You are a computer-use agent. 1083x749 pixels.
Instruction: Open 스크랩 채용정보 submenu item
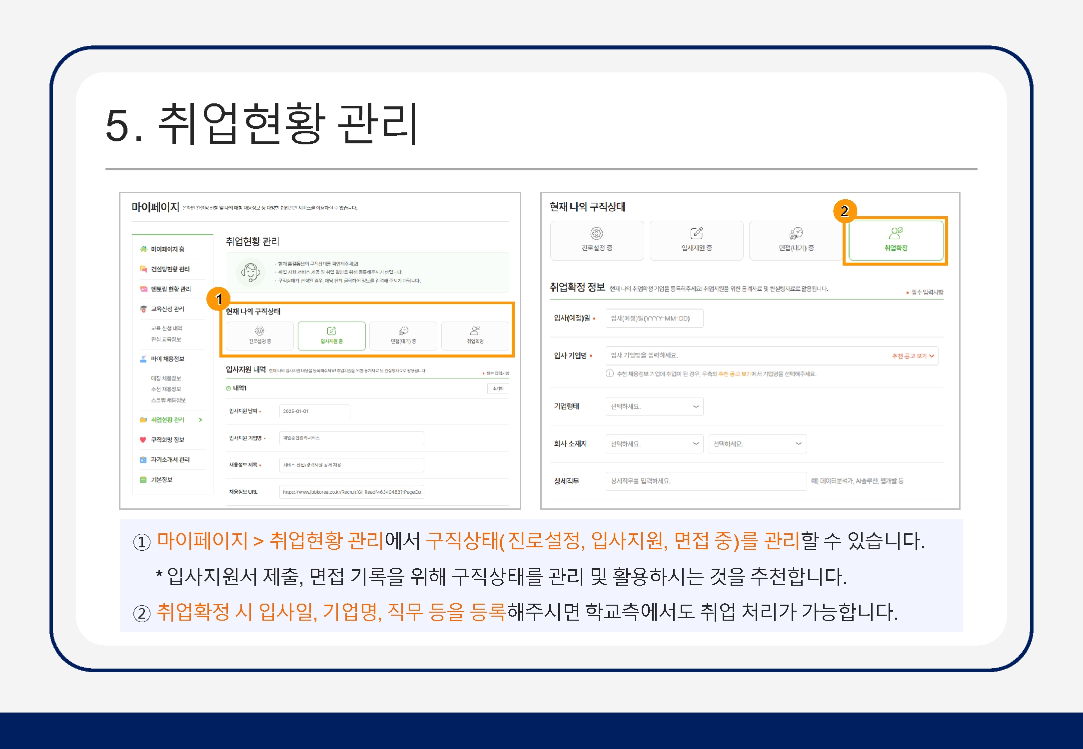(168, 400)
